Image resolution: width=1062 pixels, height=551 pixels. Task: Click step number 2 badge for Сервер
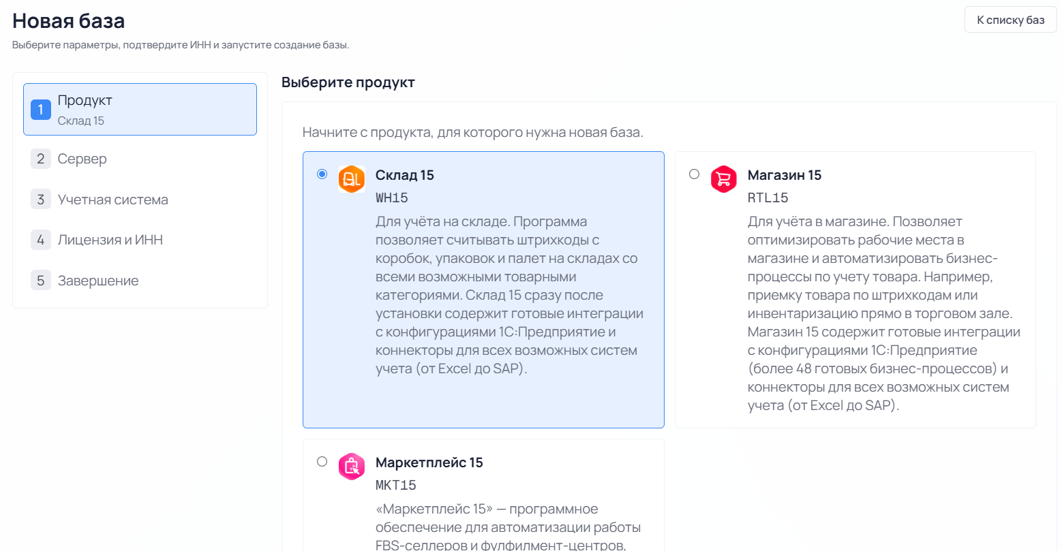(41, 159)
